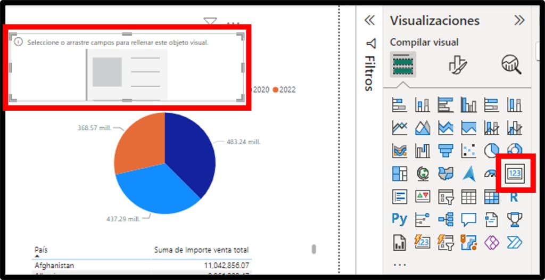Click the table's vertical scrollbar

pyautogui.click(x=314, y=249)
